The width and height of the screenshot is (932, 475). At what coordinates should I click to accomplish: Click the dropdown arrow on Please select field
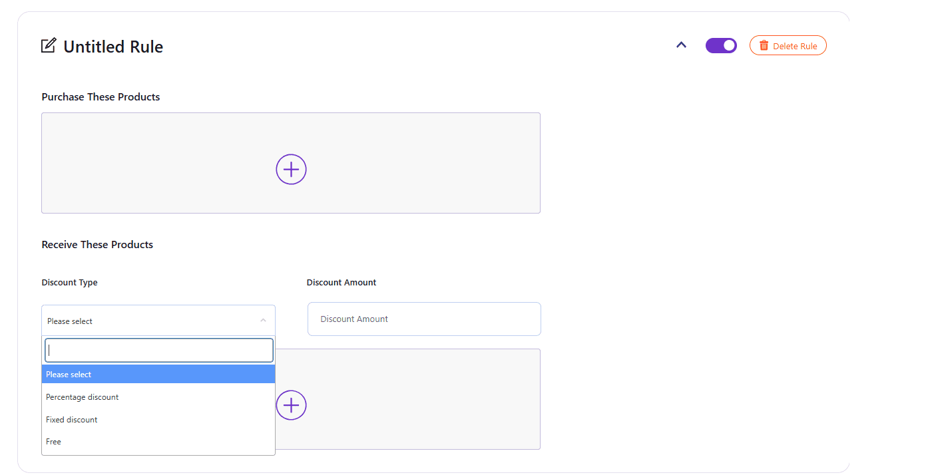[x=264, y=320]
